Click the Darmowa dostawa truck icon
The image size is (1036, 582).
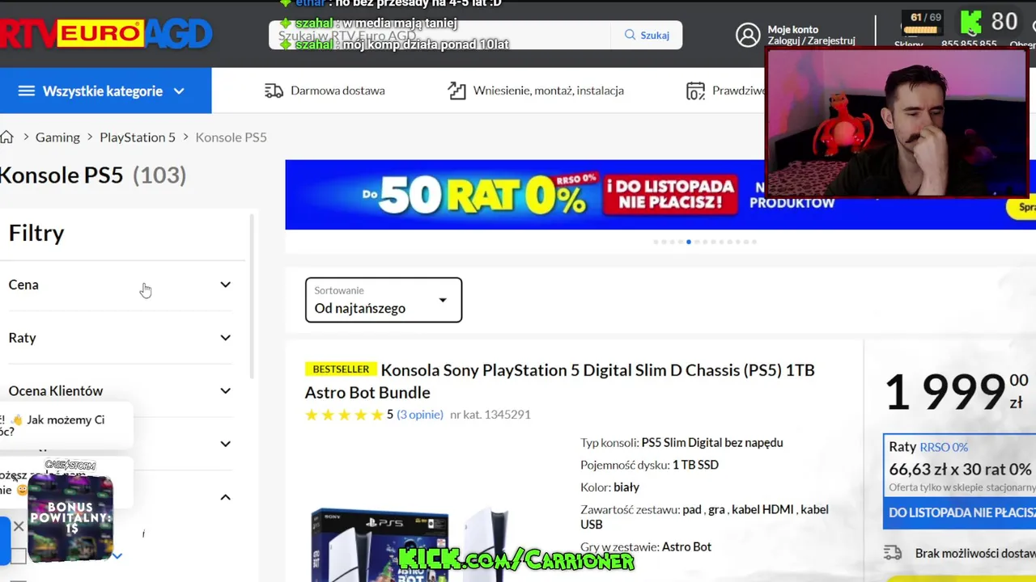click(x=274, y=91)
